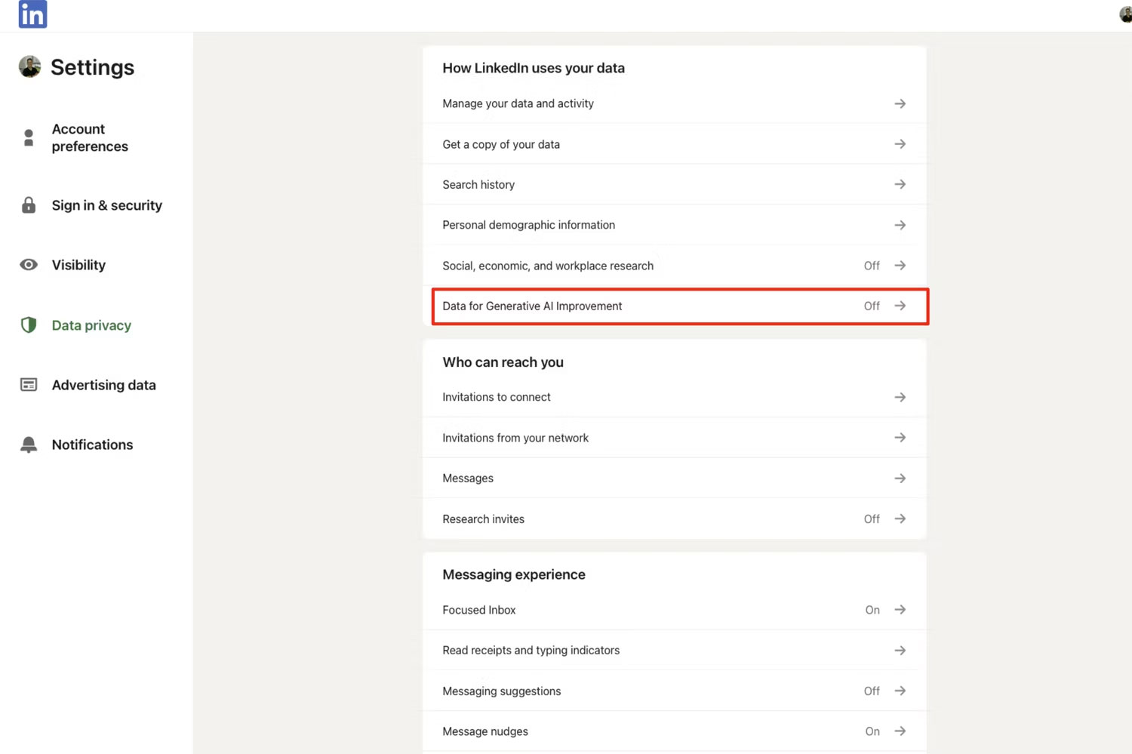Open the Messaging suggestions setting
The height and width of the screenshot is (754, 1132).
point(674,691)
